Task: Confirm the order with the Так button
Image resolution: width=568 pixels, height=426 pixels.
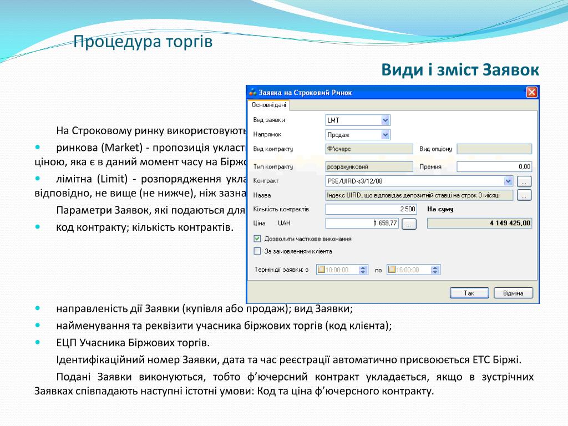Action: 469,293
